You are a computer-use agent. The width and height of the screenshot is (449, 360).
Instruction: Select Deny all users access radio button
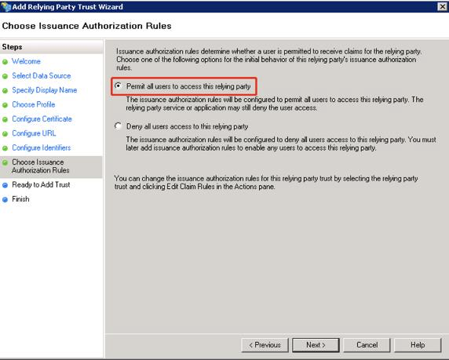click(118, 126)
